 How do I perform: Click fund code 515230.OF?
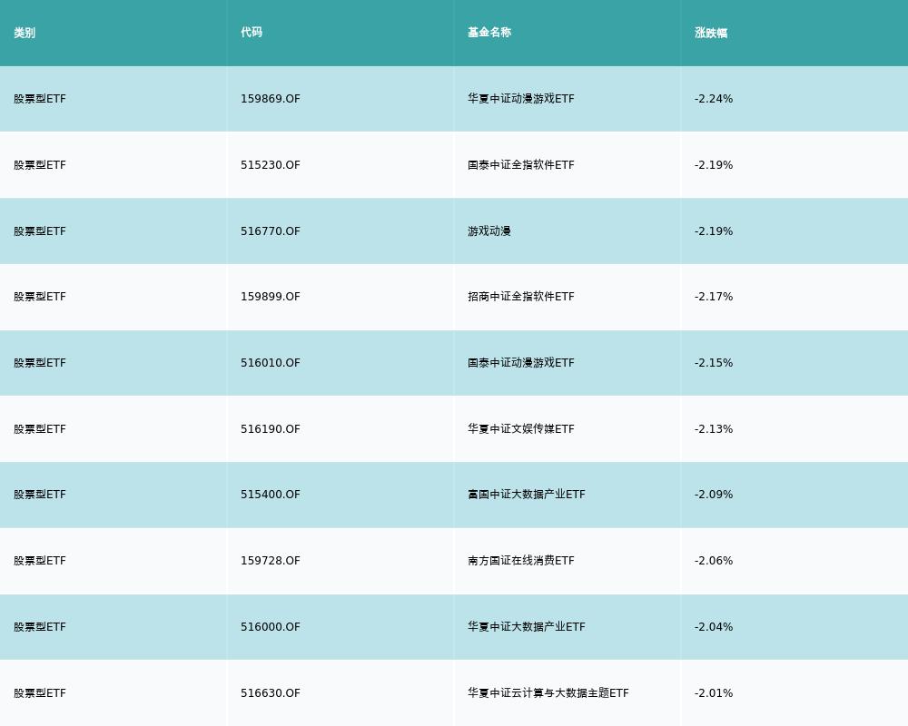[271, 165]
